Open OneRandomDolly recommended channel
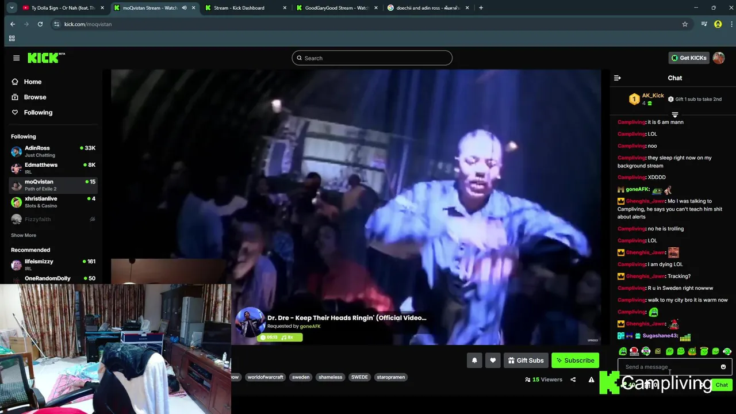The width and height of the screenshot is (736, 414). coord(53,279)
